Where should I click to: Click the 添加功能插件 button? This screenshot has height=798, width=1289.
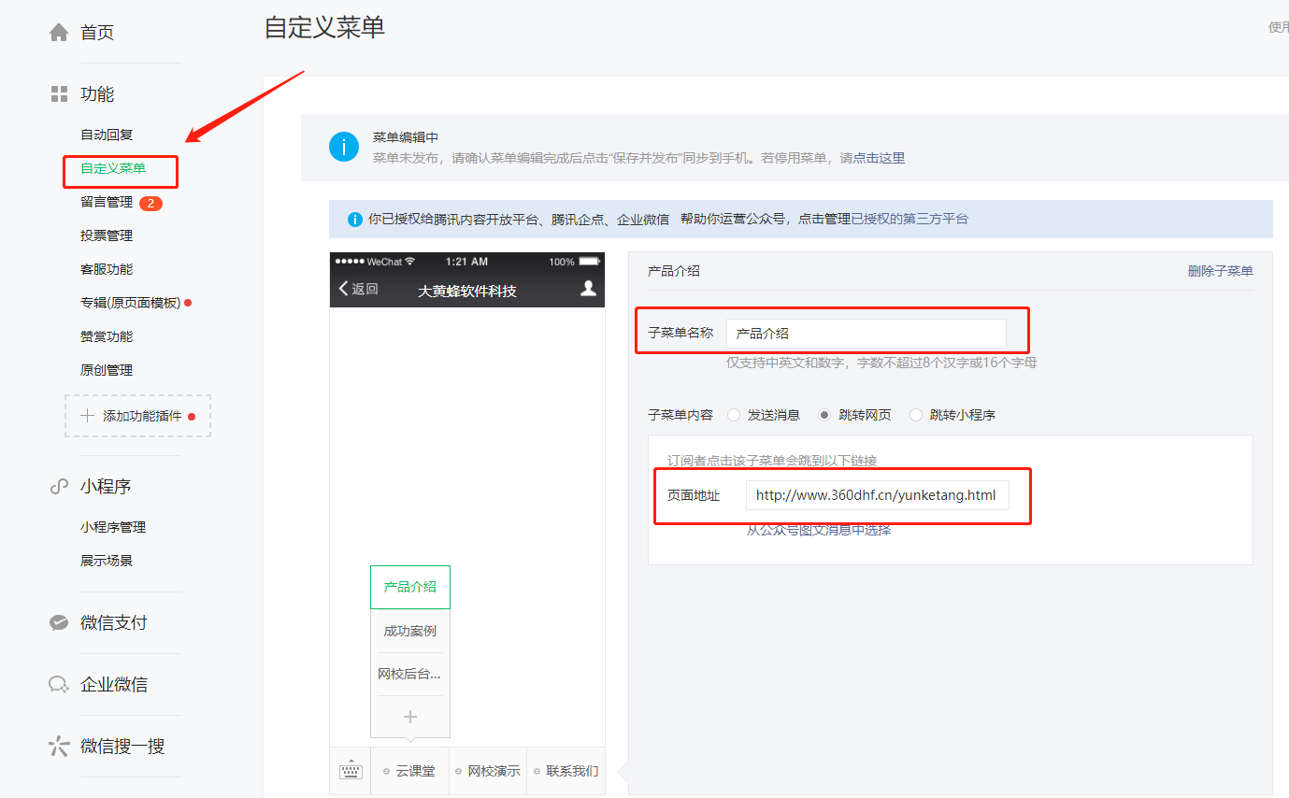coord(137,416)
